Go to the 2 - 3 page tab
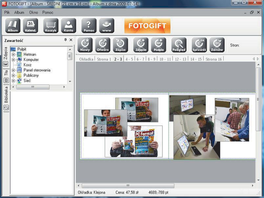The height and width of the screenshot is (198, 264). pos(118,59)
